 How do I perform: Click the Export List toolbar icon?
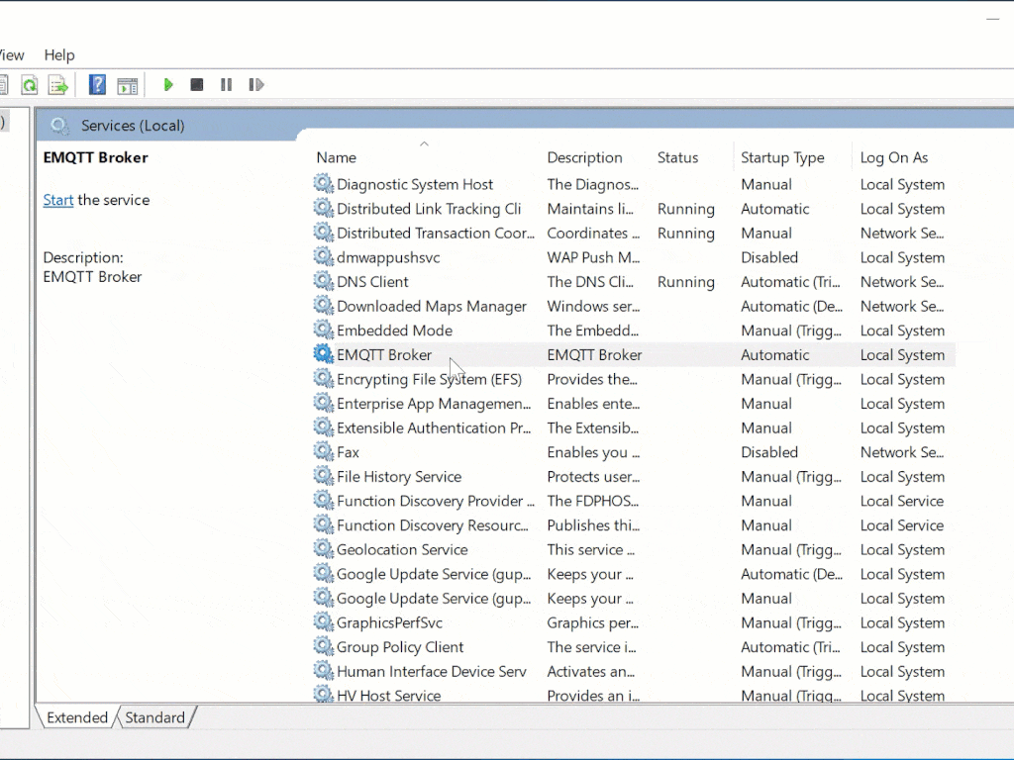pos(57,85)
